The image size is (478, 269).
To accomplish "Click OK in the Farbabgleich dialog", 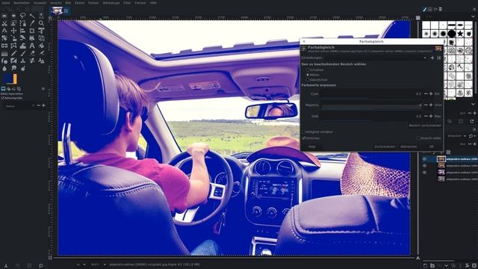I will pos(431,146).
